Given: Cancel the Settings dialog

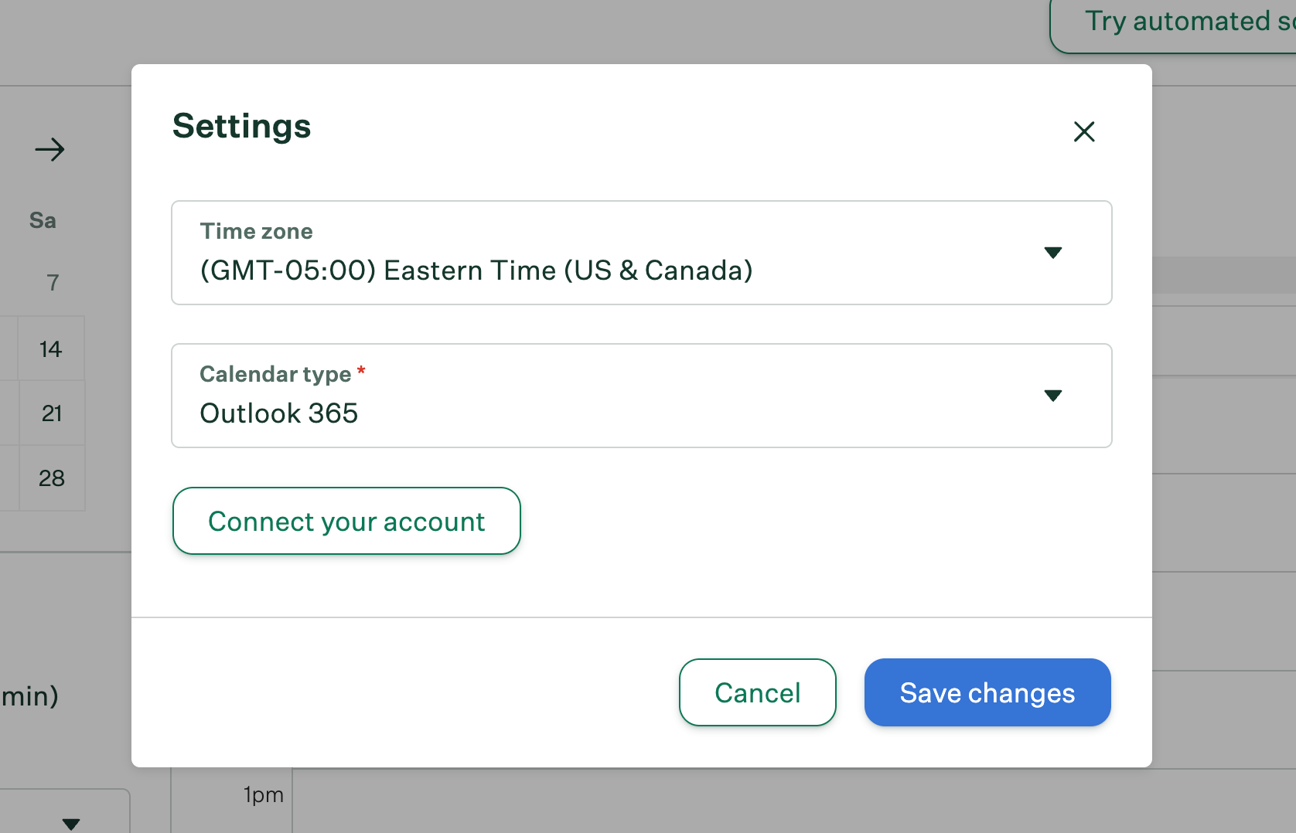Looking at the screenshot, I should tap(757, 692).
